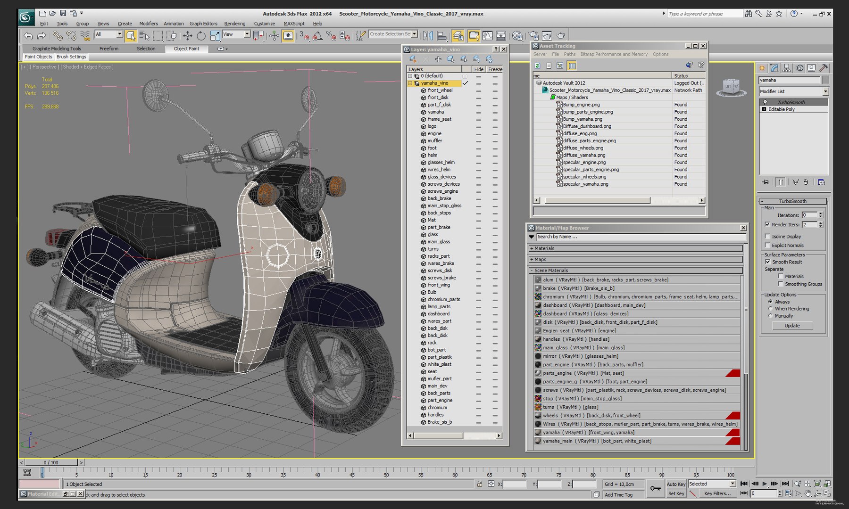This screenshot has height=509, width=849.
Task: Click the Set Key button
Action: tap(676, 493)
